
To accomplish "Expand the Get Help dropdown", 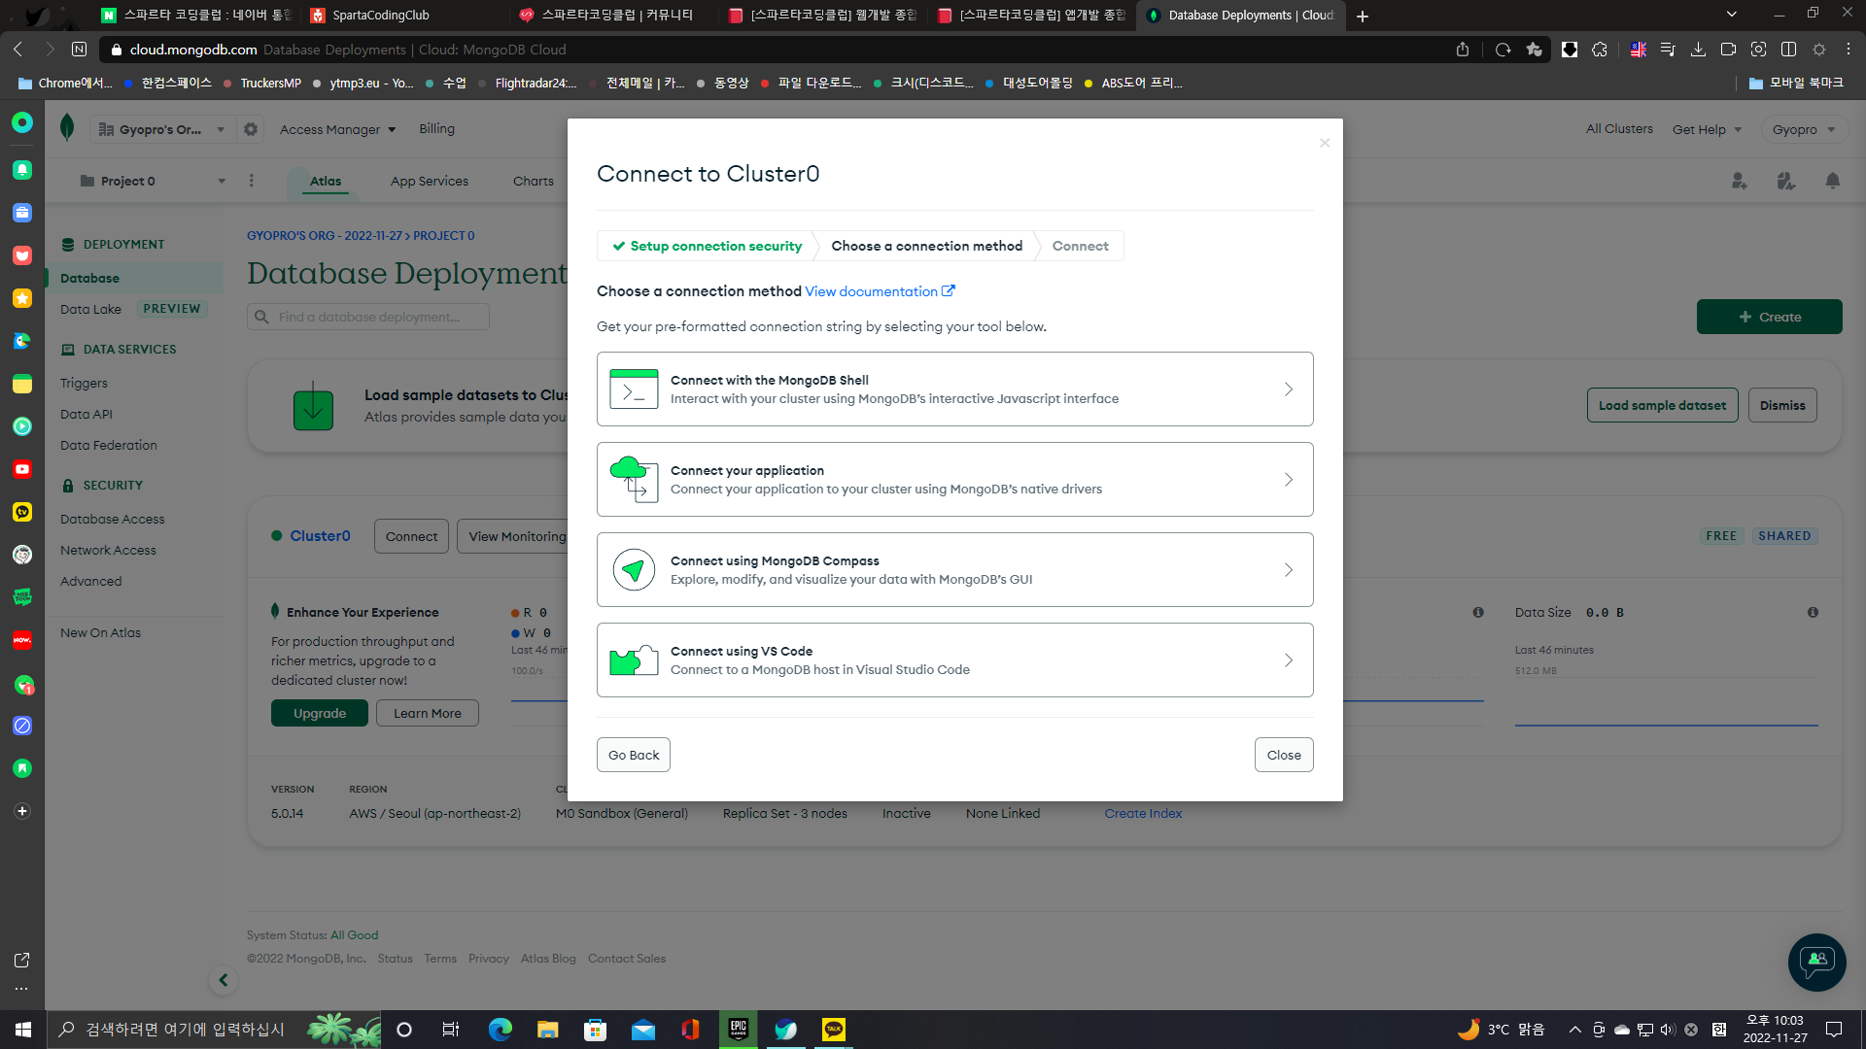I will 1707,129.
